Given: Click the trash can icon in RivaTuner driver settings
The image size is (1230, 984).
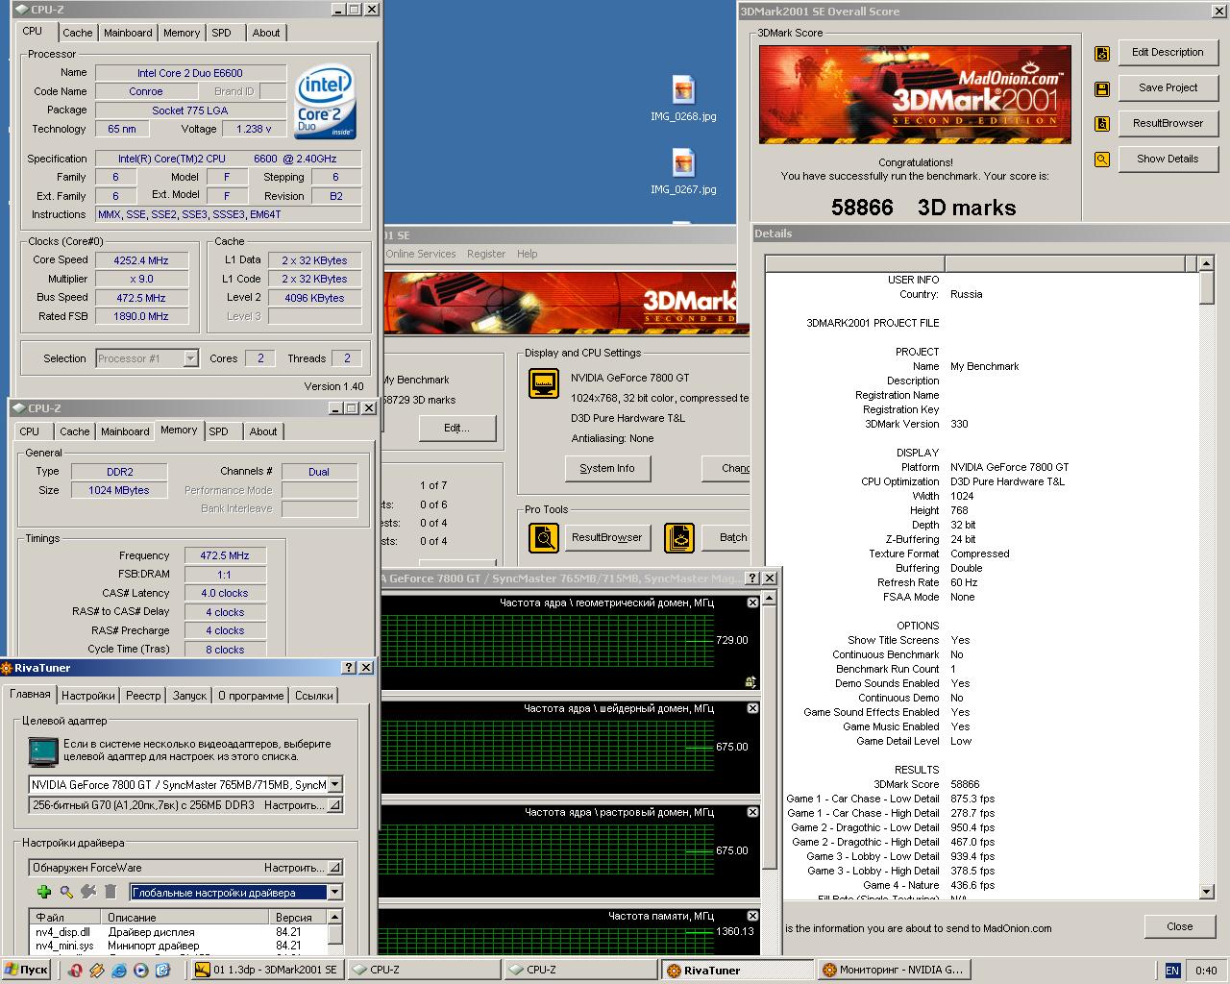Looking at the screenshot, I should coord(111,892).
